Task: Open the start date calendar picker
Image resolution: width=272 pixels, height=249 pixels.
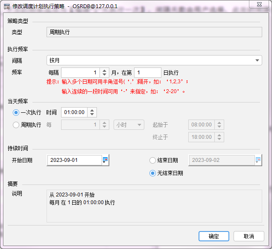Action: [x=105, y=160]
